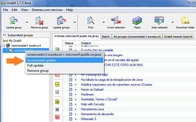The width and height of the screenshot is (196, 122).
Task: Switch to the Articles (microsoft.public.es.java) tab
Action: point(77,36)
